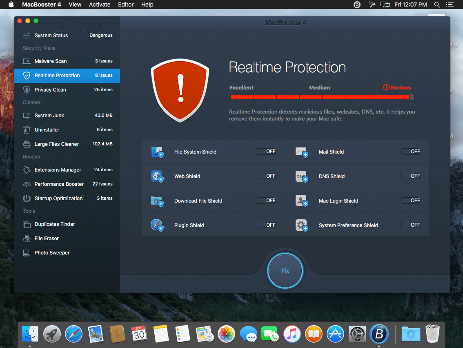Click the Large Files Cleaner icon
The height and width of the screenshot is (348, 463).
coord(27,144)
